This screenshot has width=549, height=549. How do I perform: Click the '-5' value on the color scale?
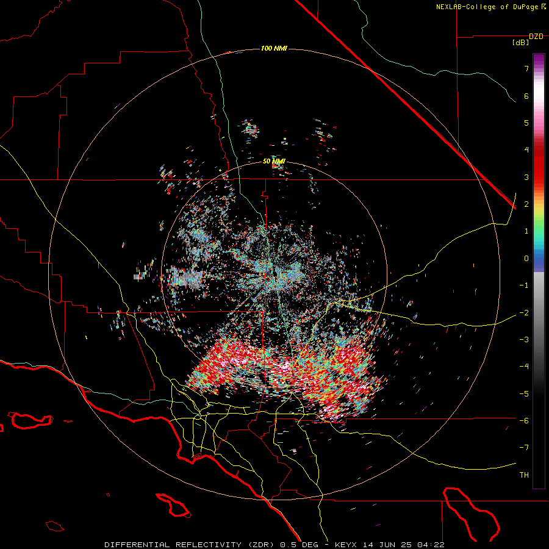click(x=524, y=394)
